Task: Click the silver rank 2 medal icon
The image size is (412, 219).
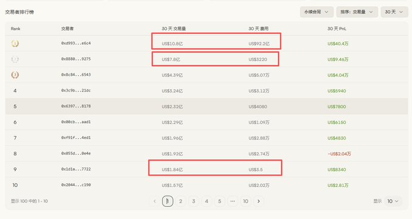Action: pos(15,59)
